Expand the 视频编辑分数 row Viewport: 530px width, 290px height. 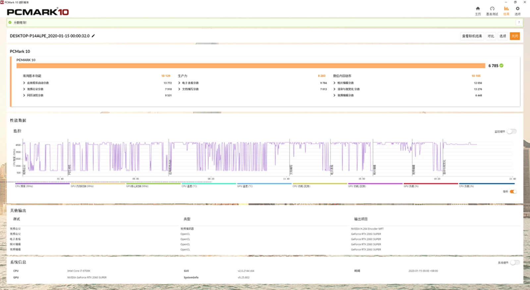[x=334, y=95]
